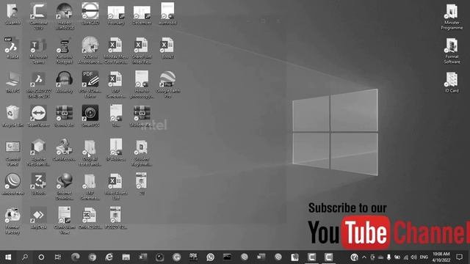Open the Apache NetBeans desktop shortcut

click(x=38, y=153)
